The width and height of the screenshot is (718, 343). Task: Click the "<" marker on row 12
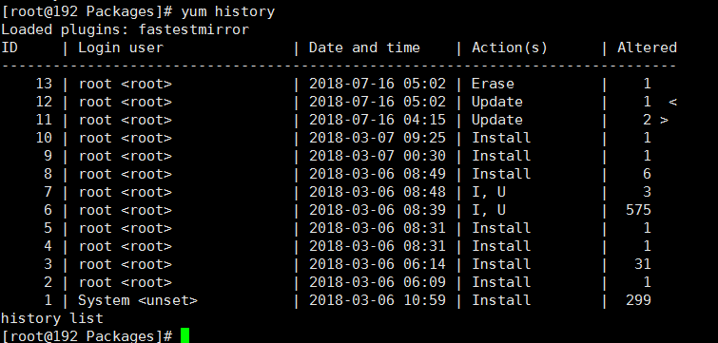(x=672, y=102)
